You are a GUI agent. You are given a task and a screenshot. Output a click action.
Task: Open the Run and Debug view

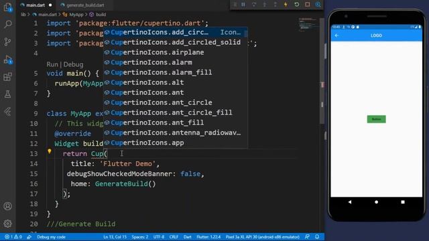coord(7,60)
